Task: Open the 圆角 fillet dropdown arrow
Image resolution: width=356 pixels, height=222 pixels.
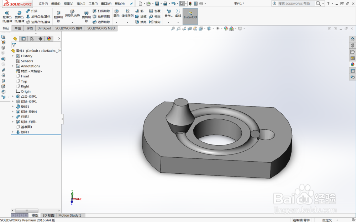Action: point(116,22)
